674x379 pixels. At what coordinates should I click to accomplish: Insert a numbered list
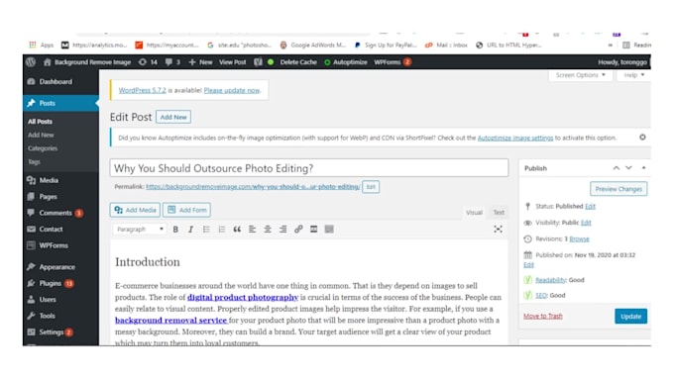point(222,230)
